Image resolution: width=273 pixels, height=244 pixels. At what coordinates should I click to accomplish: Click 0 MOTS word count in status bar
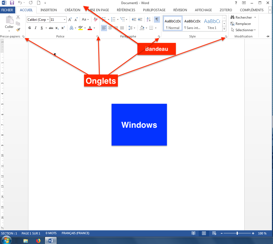coord(51,233)
